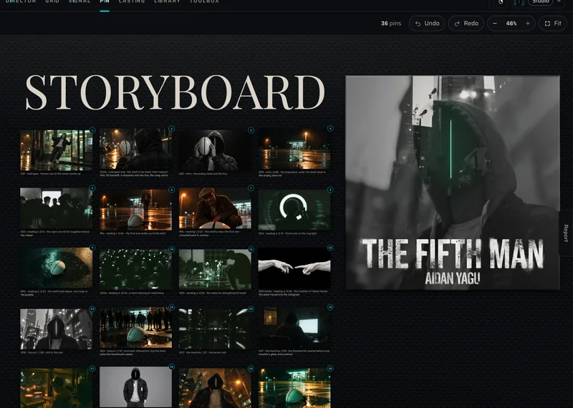Zoom in with the plus icon
Viewport: 573px width, 408px height.
[x=528, y=24]
